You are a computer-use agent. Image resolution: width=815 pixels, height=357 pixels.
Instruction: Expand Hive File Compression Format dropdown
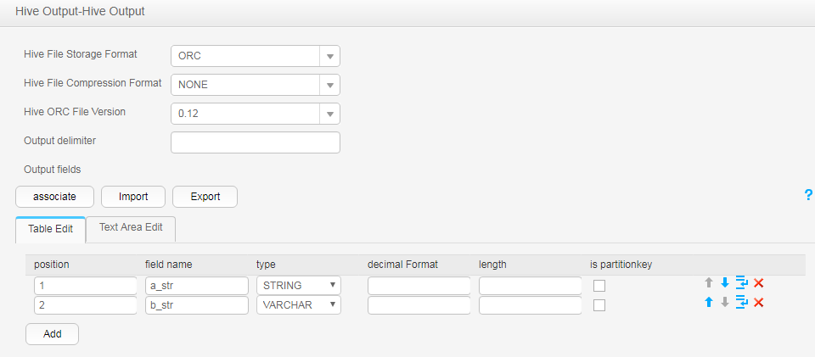tap(256, 85)
